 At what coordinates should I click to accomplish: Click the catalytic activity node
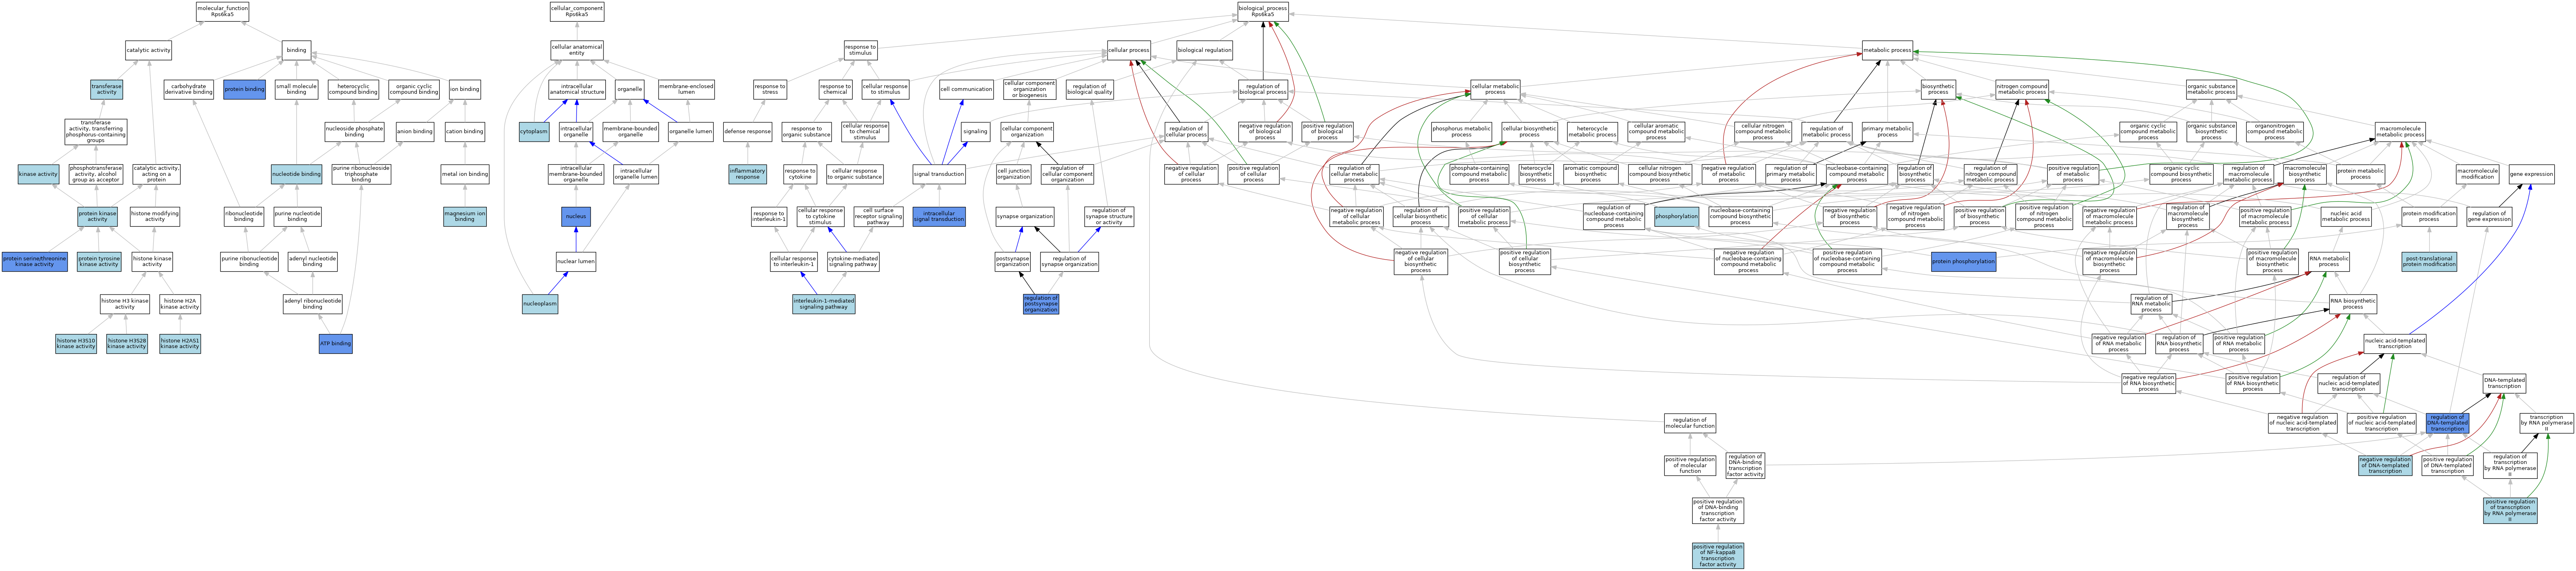148,50
